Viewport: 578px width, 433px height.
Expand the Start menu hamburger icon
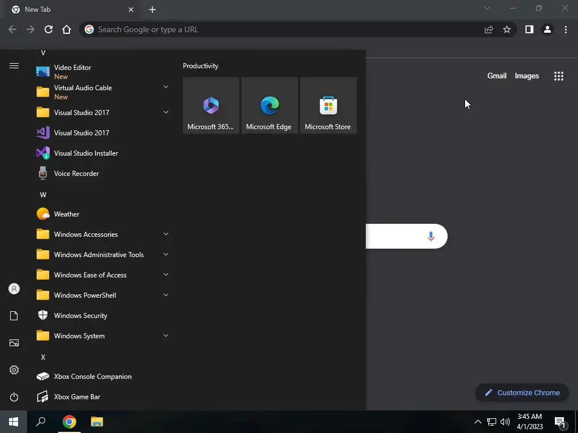(14, 66)
